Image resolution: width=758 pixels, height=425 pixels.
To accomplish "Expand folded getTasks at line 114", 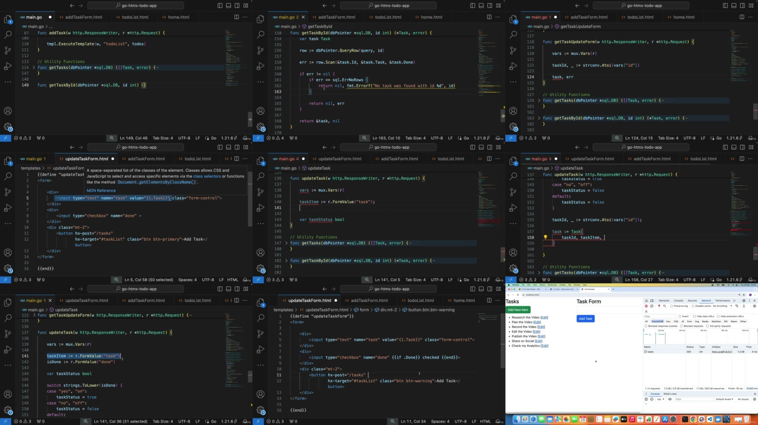I will point(34,67).
